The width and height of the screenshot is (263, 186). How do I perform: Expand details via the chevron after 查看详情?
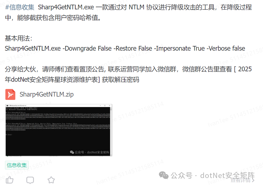point(253,180)
